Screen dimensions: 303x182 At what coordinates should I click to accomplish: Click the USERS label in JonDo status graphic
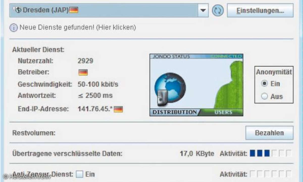(223, 112)
